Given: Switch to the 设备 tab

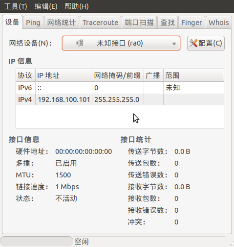Looking at the screenshot, I should pos(12,22).
